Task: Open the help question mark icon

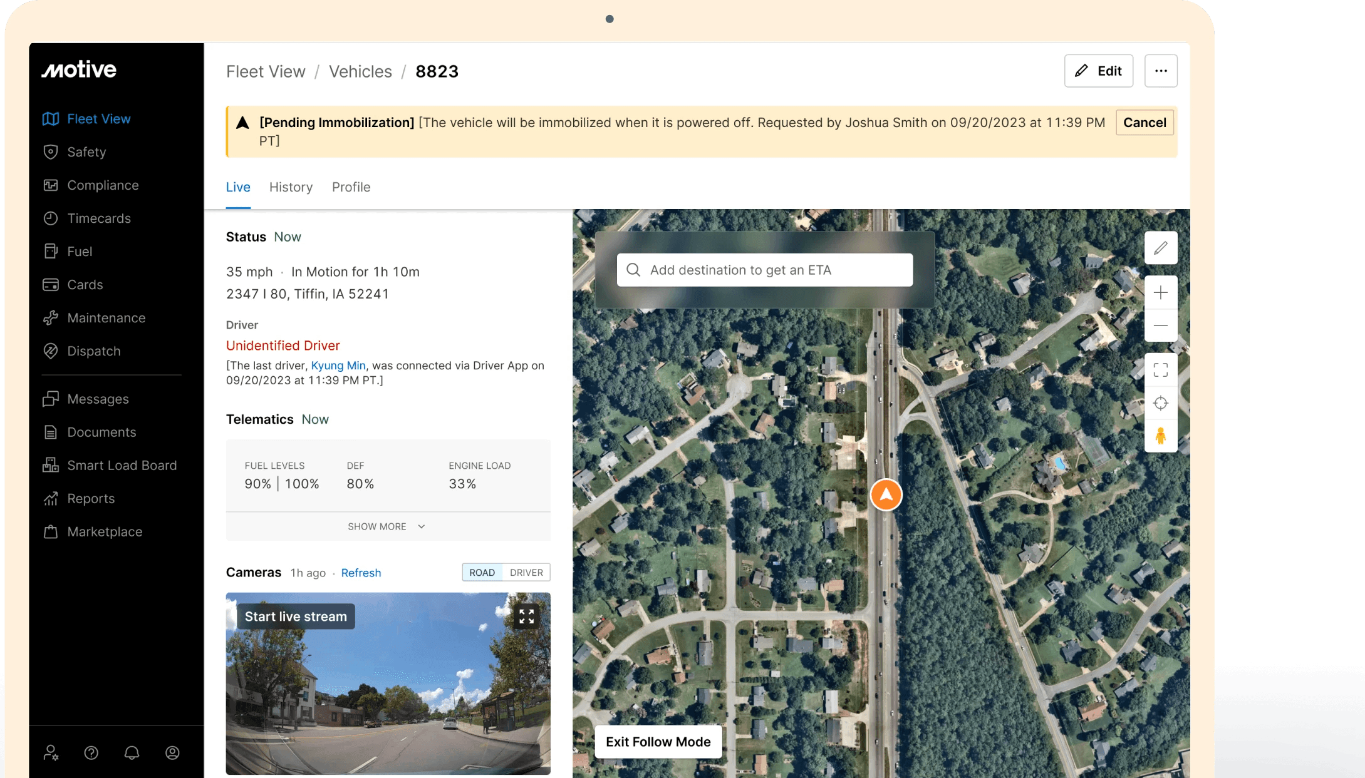Action: tap(91, 752)
